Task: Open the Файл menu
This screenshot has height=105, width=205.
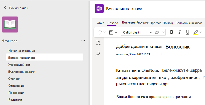Action: point(100,23)
